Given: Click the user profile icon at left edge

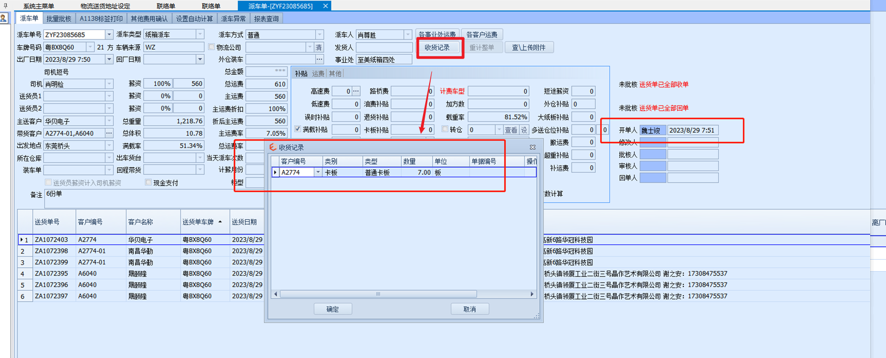Looking at the screenshot, I should (x=4, y=18).
